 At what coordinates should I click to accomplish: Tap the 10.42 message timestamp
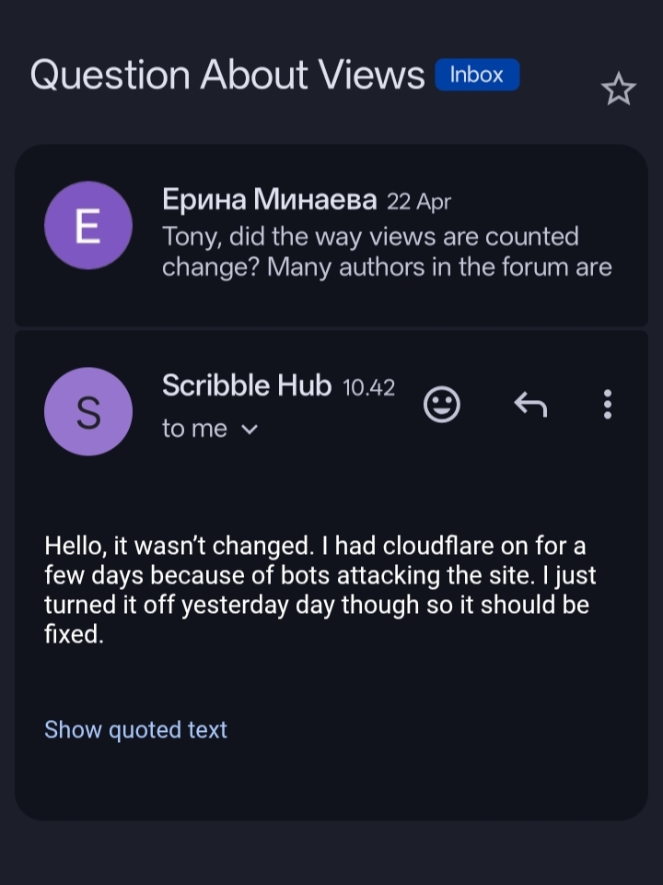pos(368,388)
